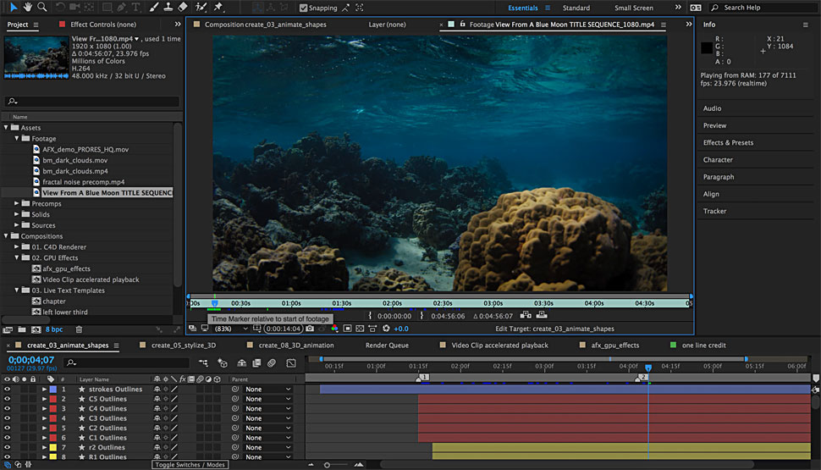
Task: Delete selected project item with trash icon
Action: coord(79,329)
